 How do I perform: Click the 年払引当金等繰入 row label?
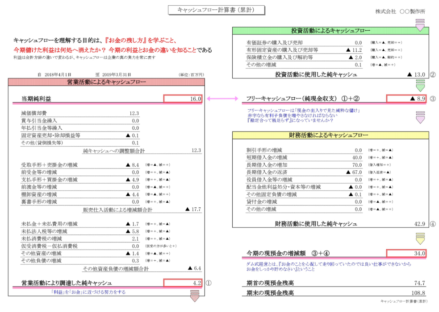click(x=42, y=128)
